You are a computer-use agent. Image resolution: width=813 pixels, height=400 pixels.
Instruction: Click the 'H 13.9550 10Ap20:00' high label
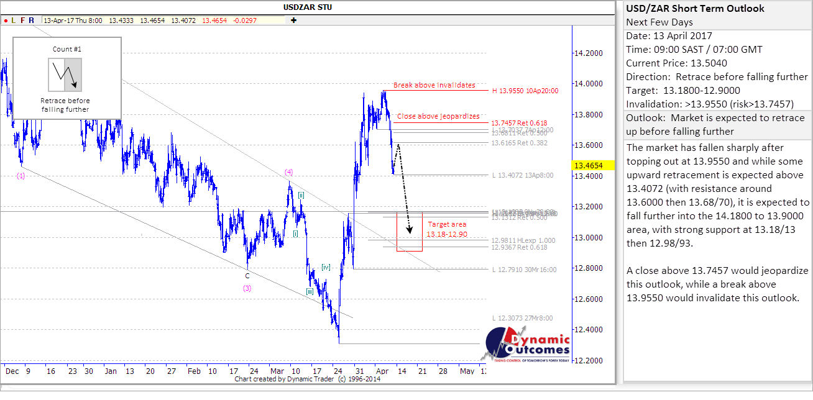click(x=525, y=90)
